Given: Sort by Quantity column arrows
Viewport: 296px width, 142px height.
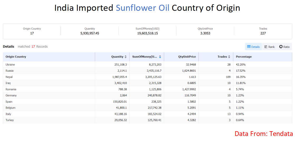Looking at the screenshot, I should point(126,57).
